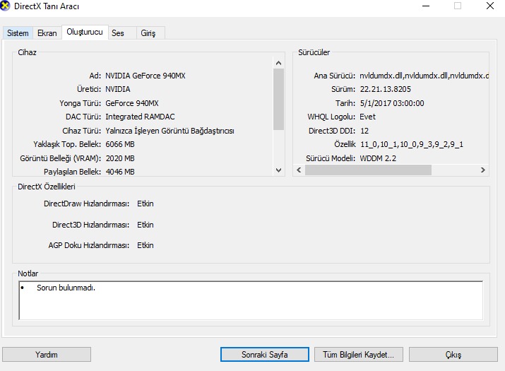Click Yalnızca İşleyen Görüntü Bağdaştırıcısı text

pyautogui.click(x=170, y=131)
